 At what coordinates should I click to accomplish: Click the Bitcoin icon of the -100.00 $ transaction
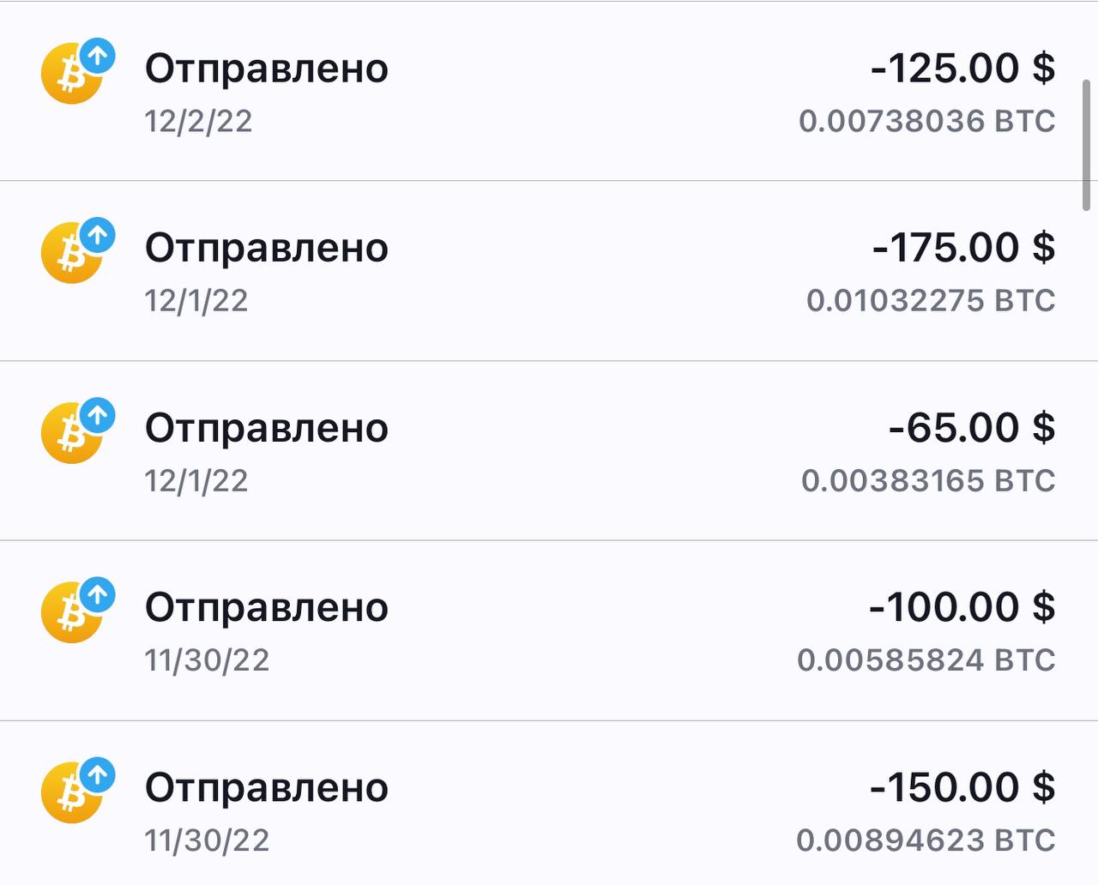click(x=74, y=612)
